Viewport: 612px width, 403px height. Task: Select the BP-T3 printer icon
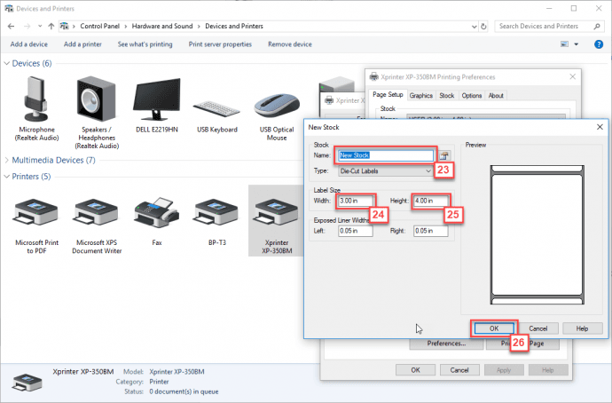tap(216, 213)
